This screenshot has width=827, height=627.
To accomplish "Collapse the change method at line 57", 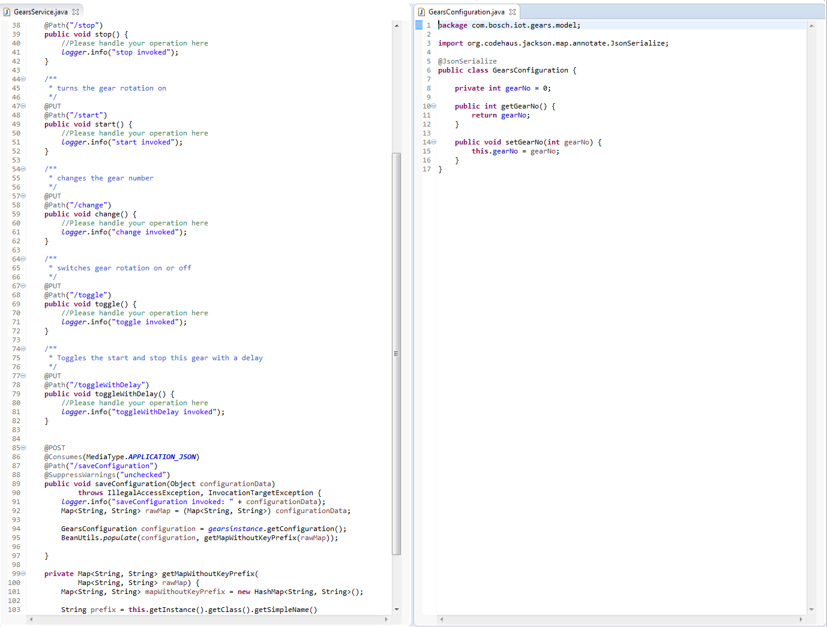I will tap(23, 196).
